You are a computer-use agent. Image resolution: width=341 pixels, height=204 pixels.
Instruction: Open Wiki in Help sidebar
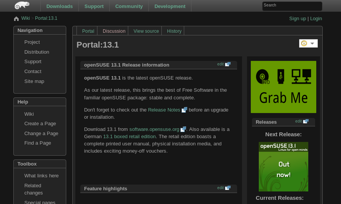point(29,114)
